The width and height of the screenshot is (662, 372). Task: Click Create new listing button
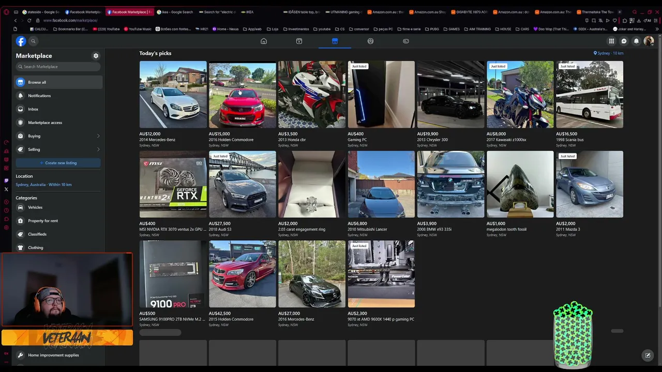(x=58, y=163)
